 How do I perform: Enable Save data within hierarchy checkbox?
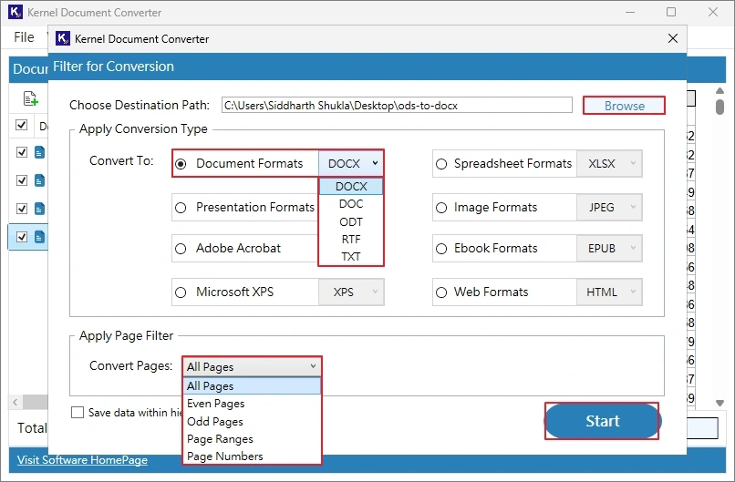click(78, 412)
